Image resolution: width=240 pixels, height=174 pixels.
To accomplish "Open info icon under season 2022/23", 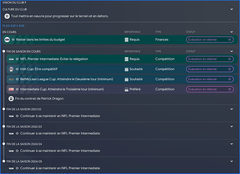I will point(17,134).
